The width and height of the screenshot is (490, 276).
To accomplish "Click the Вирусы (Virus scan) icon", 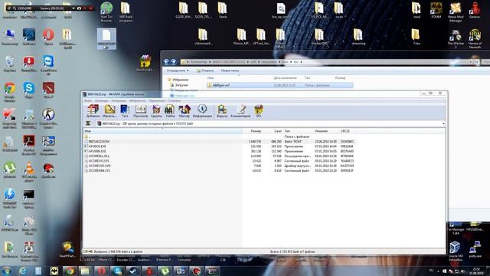I will [222, 111].
